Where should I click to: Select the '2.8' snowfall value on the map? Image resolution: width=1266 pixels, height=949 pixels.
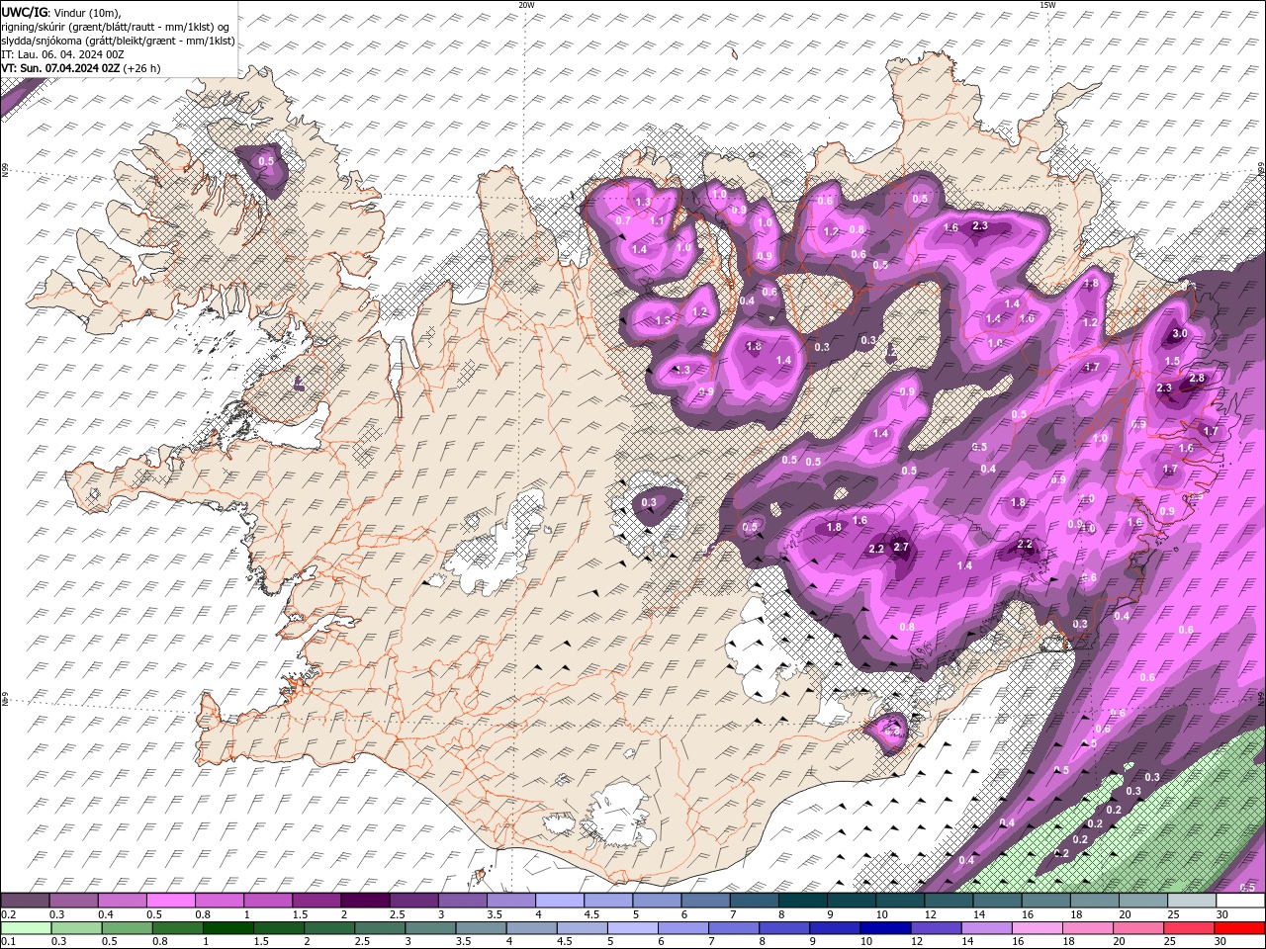pos(1197,379)
